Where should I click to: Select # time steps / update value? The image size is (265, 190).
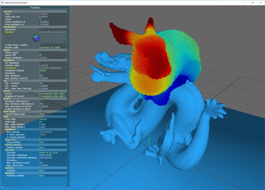pos(53,45)
